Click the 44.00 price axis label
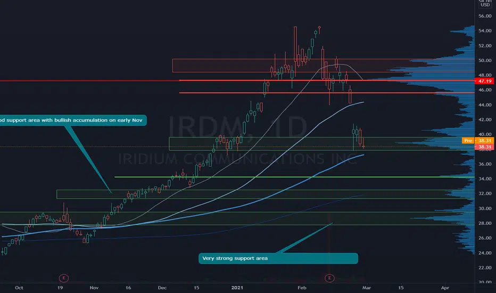The width and height of the screenshot is (496, 293). (x=485, y=105)
